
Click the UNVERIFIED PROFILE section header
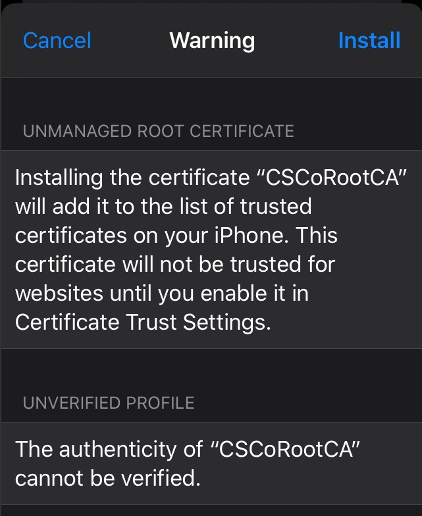point(109,403)
